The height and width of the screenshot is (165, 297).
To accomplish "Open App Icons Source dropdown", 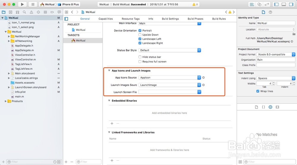I will 170,78.
